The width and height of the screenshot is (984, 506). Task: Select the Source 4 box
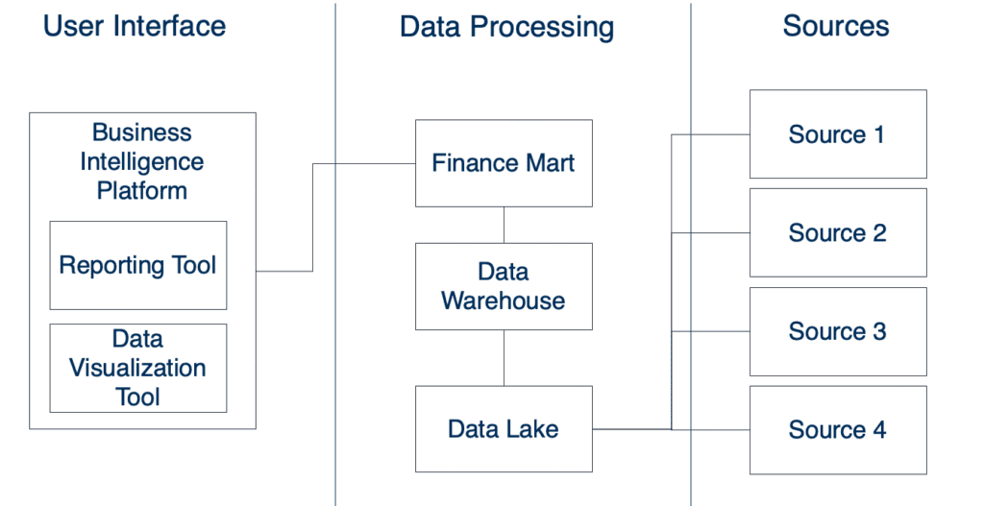(838, 430)
